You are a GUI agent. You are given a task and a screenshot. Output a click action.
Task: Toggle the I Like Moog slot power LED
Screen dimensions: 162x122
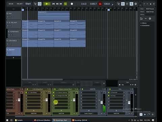click(26, 93)
